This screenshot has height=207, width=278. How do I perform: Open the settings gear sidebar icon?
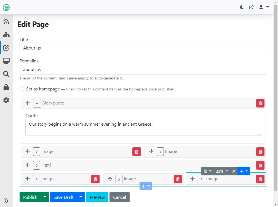[x=6, y=100]
